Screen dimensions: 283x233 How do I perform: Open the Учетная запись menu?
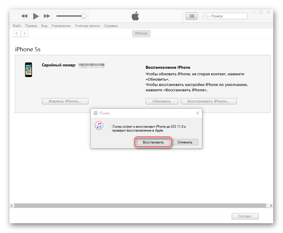click(x=88, y=26)
